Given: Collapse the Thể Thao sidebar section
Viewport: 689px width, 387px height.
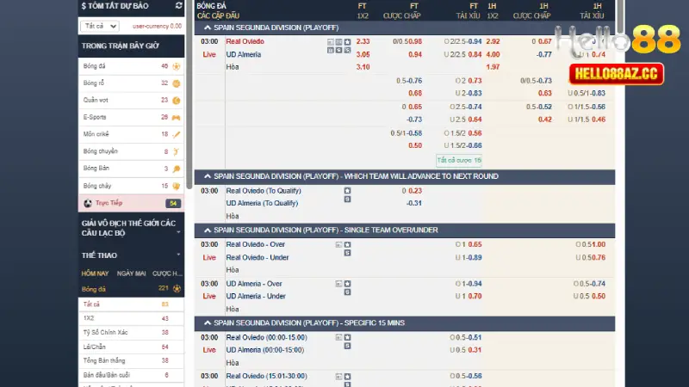Looking at the screenshot, I should coord(178,255).
